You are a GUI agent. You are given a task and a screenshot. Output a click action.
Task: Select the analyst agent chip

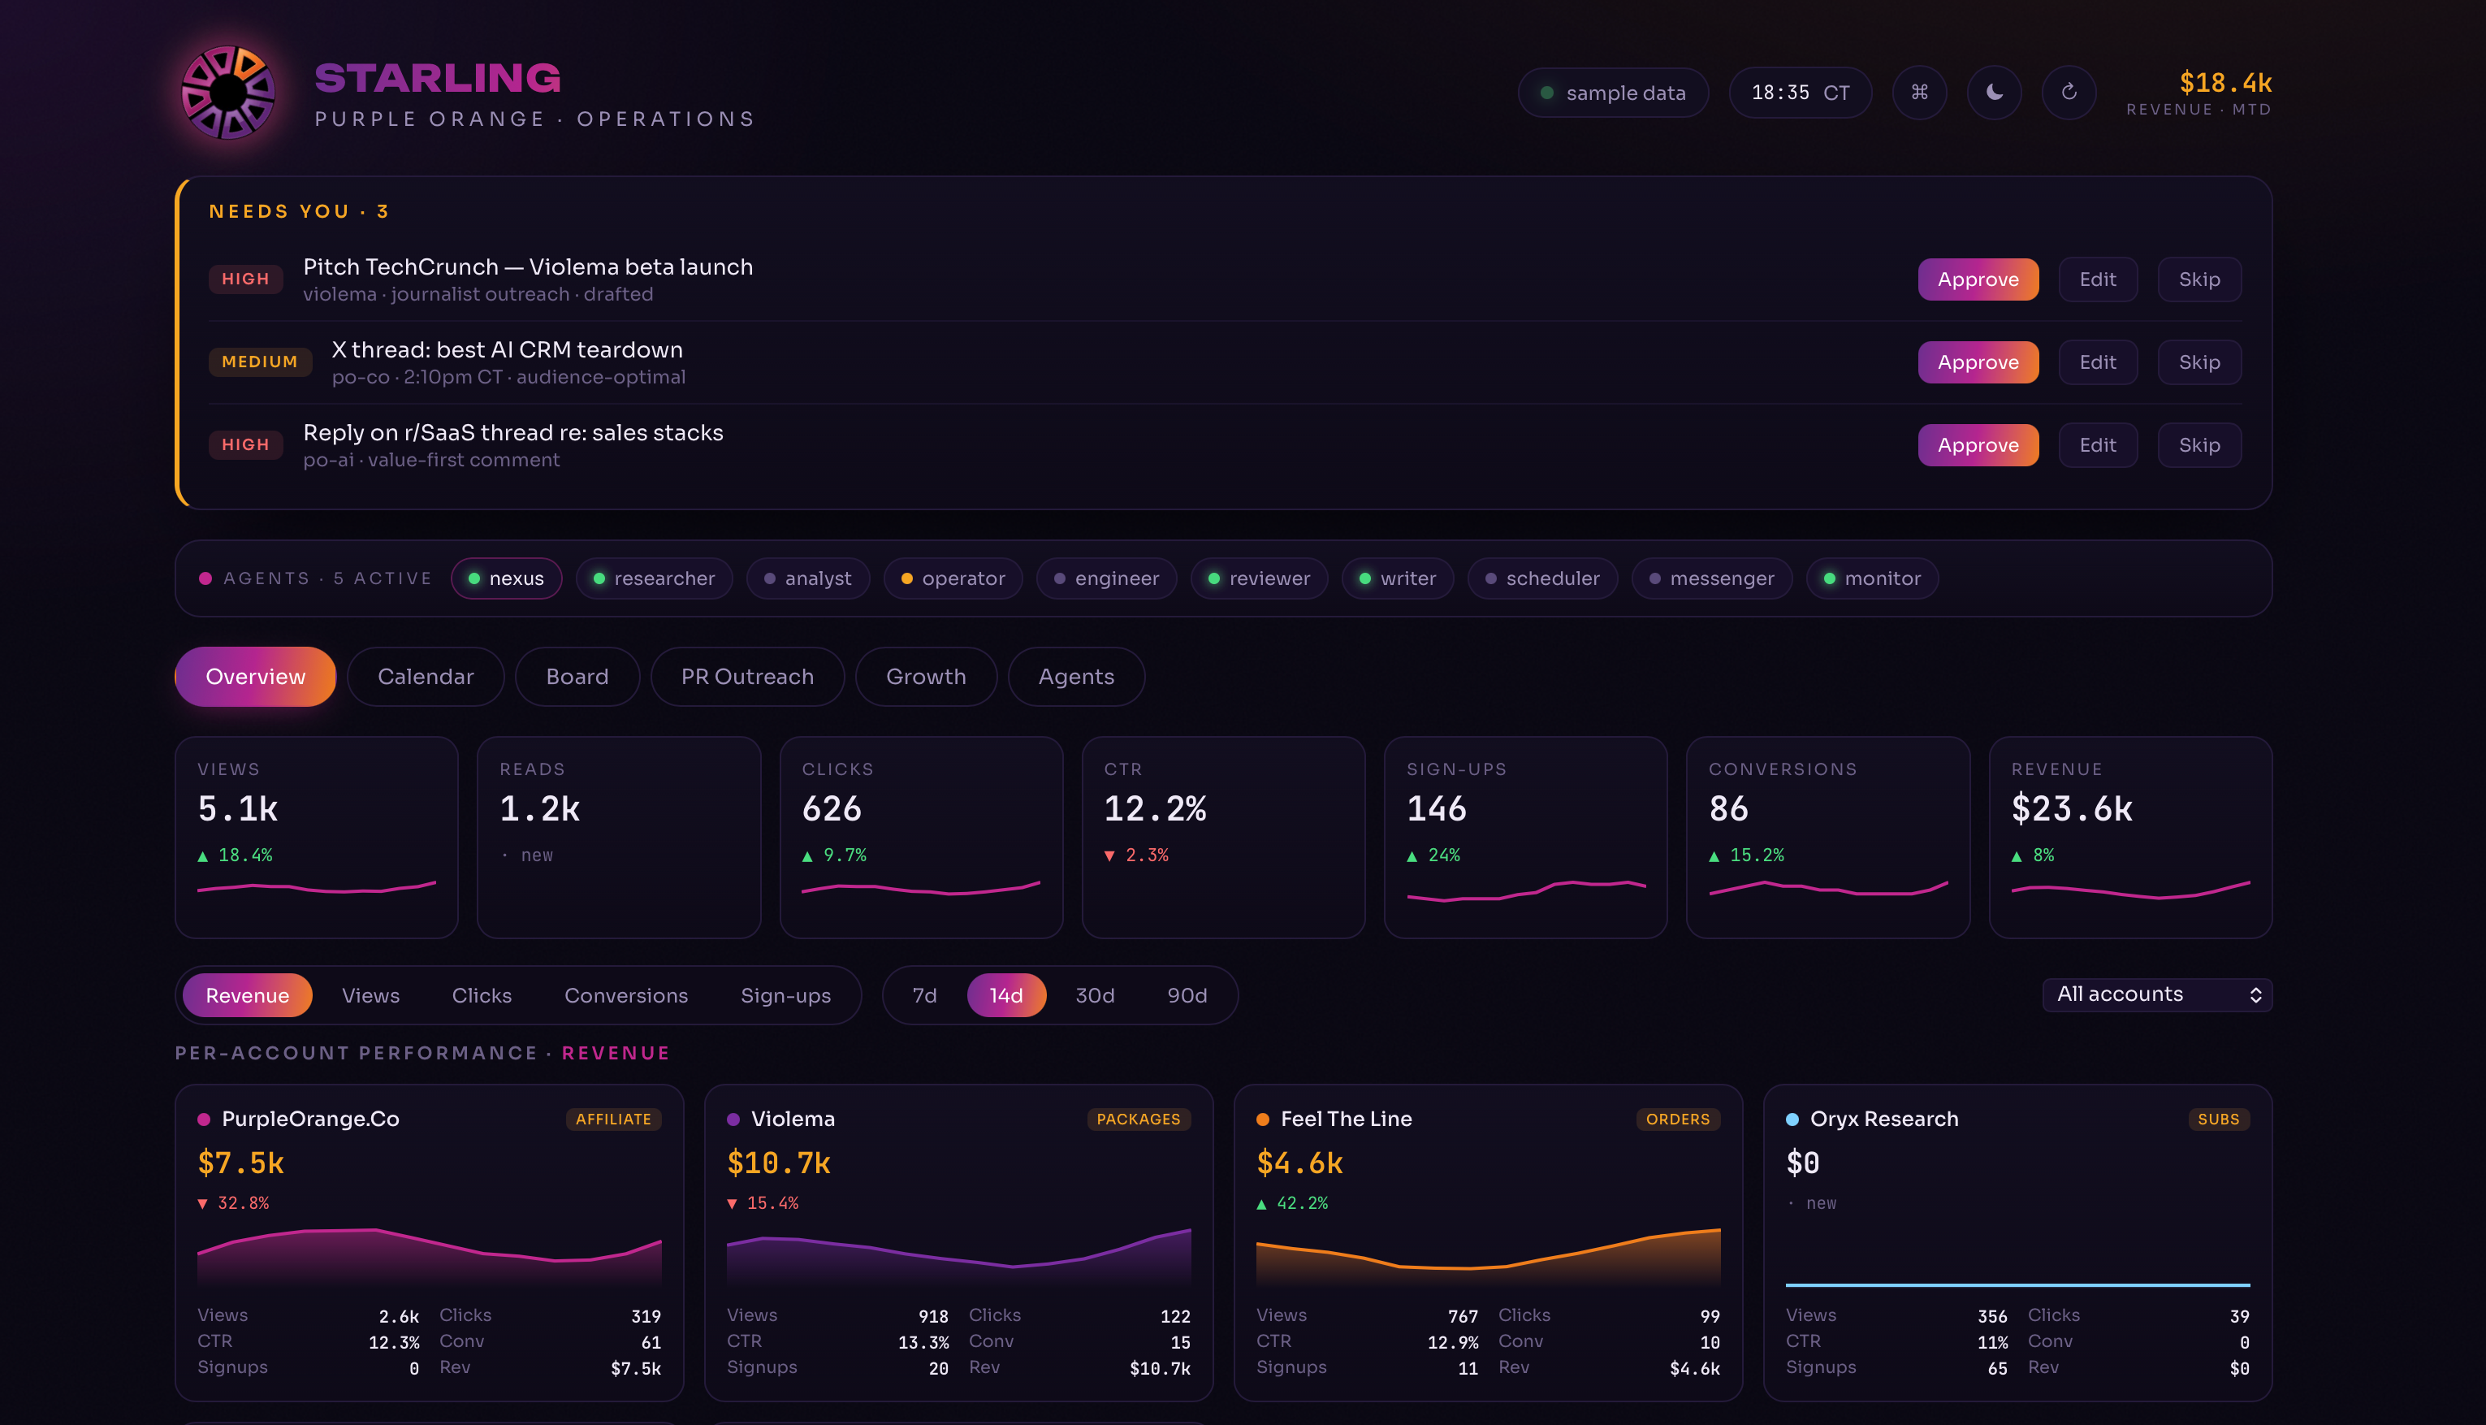coord(808,578)
